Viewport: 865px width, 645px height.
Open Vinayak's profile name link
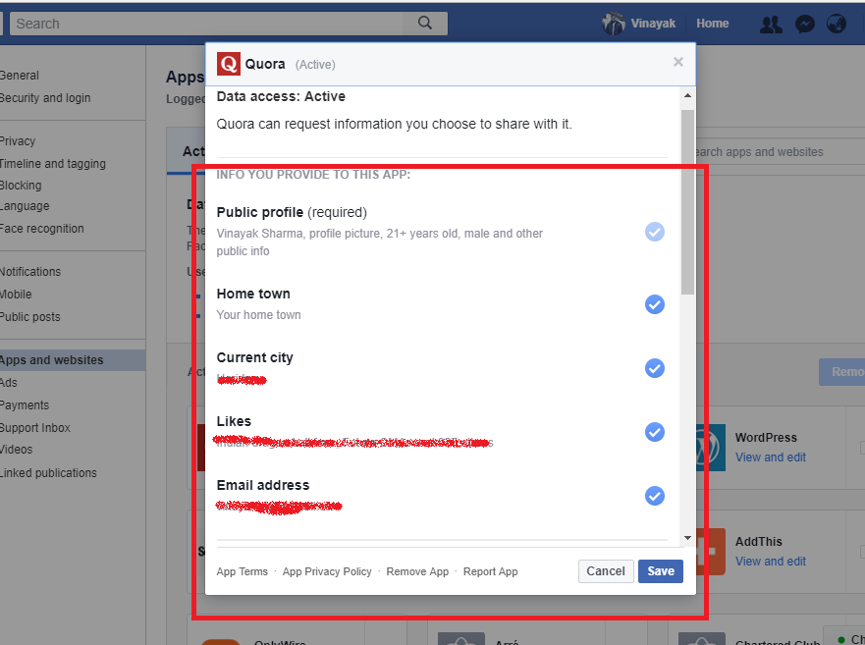(x=653, y=24)
